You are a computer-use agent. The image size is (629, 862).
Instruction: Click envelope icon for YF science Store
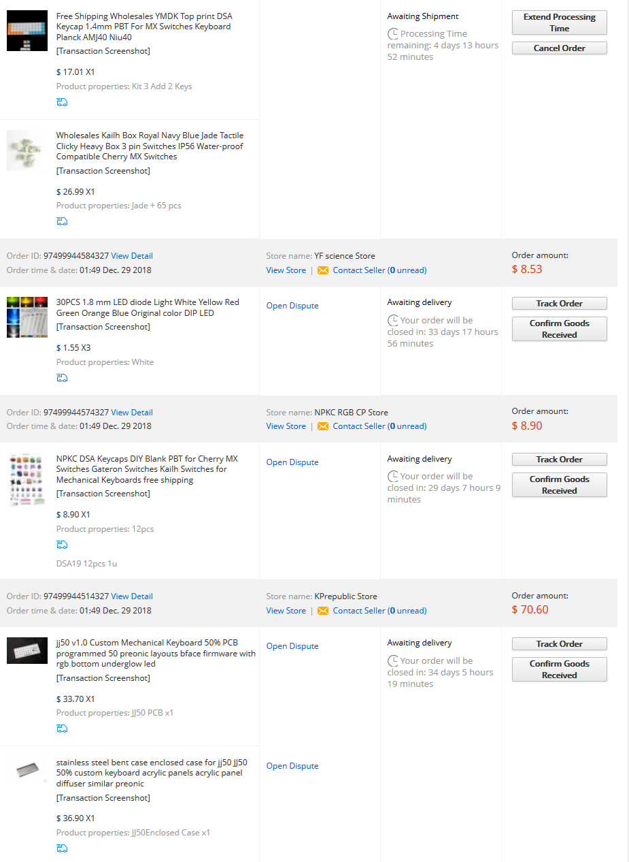(323, 270)
